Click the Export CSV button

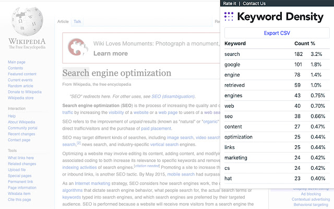277,33
